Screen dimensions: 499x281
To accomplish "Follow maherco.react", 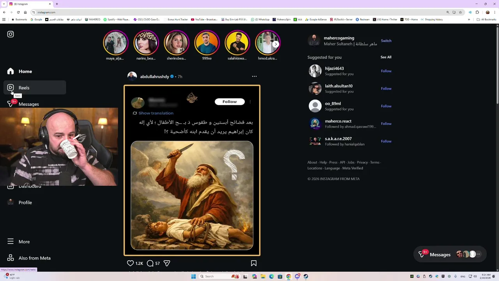I will pyautogui.click(x=386, y=124).
